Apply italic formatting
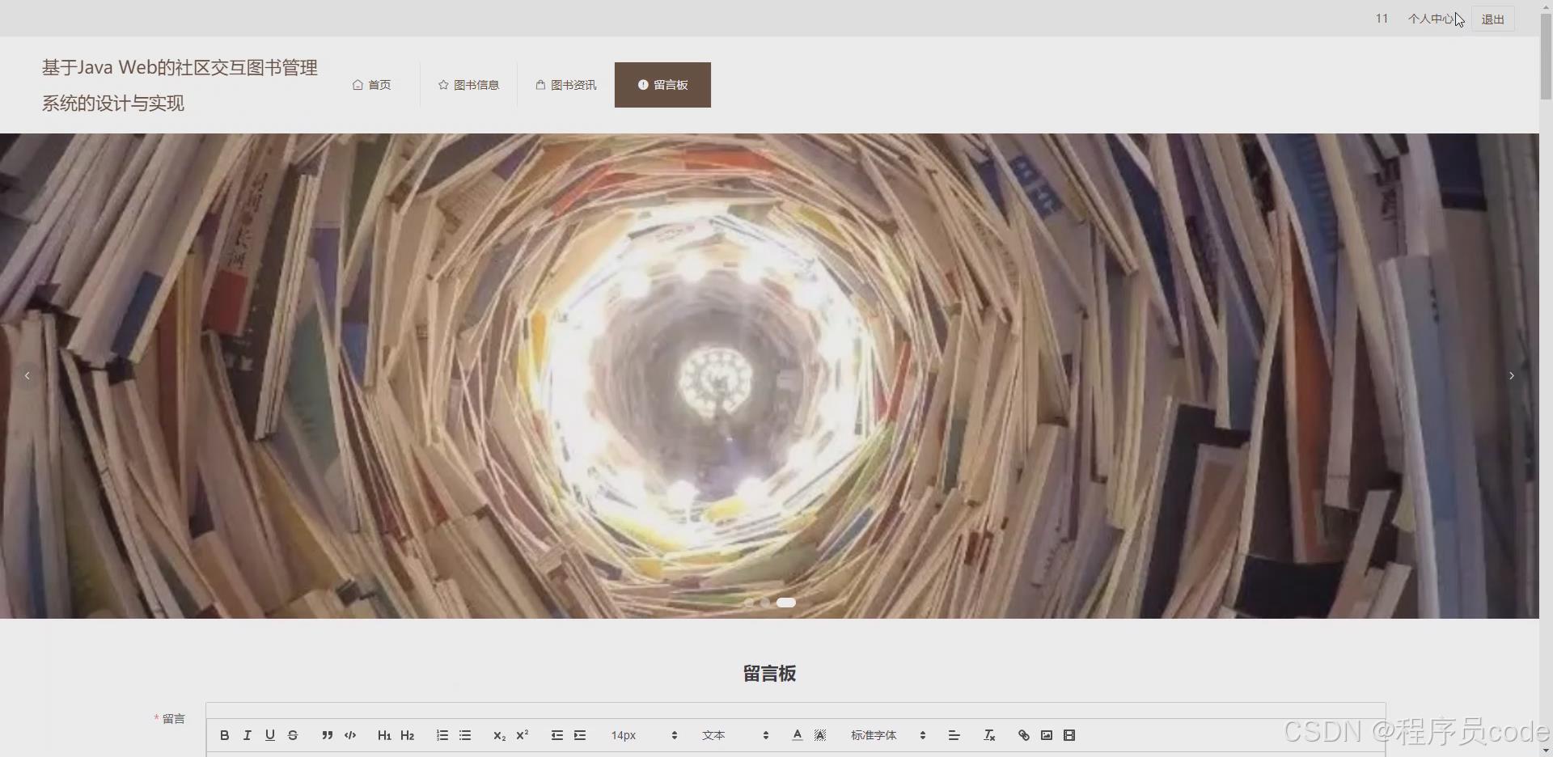This screenshot has width=1553, height=757. tap(247, 734)
